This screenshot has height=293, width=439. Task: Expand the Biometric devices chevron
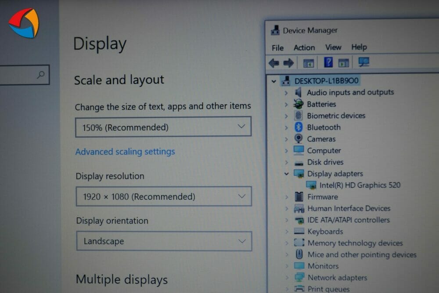286,116
